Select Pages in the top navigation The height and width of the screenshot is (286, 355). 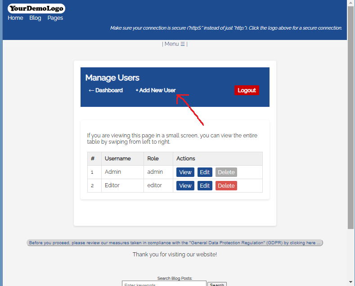[55, 18]
